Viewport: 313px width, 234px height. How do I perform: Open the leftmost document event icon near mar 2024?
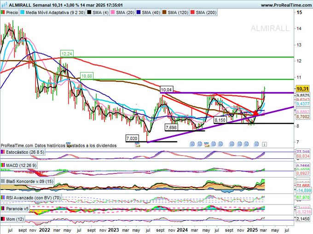pos(192,144)
